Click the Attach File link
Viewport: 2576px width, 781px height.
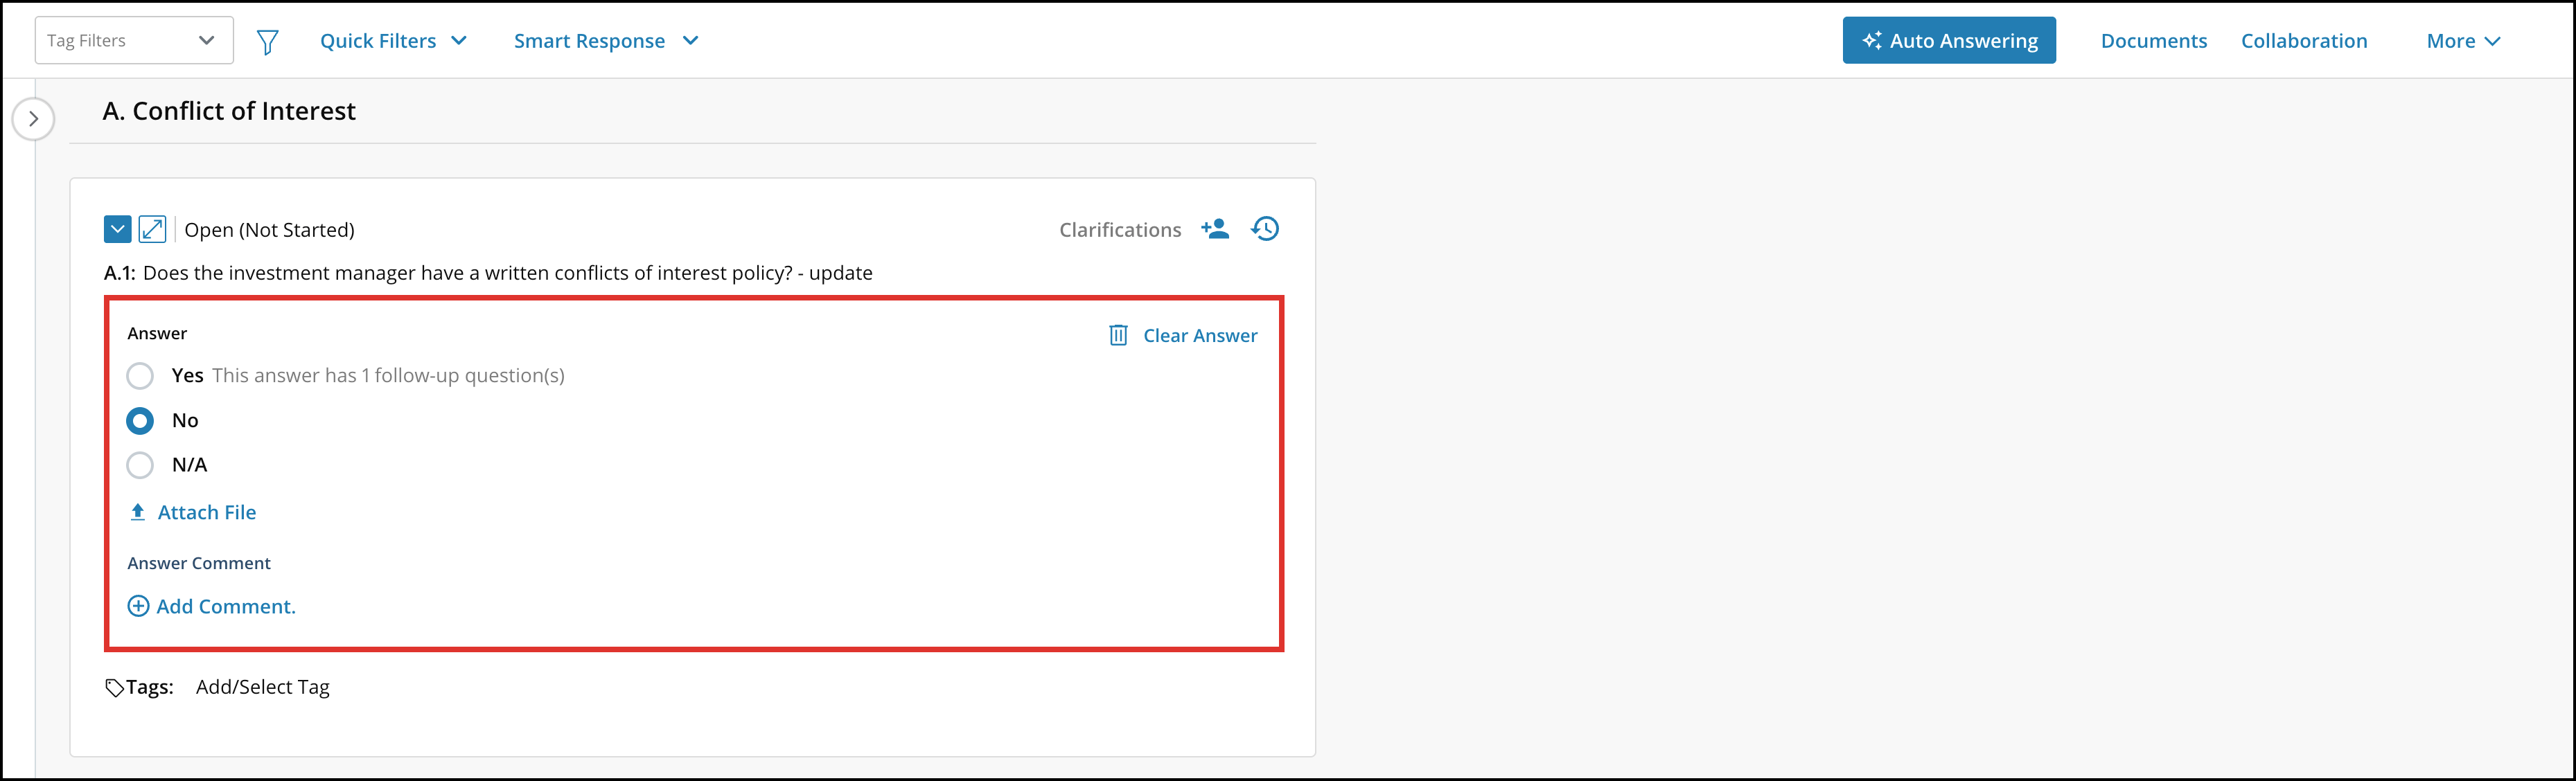[x=193, y=512]
